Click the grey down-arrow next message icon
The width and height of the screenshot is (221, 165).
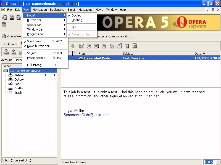click(x=73, y=46)
